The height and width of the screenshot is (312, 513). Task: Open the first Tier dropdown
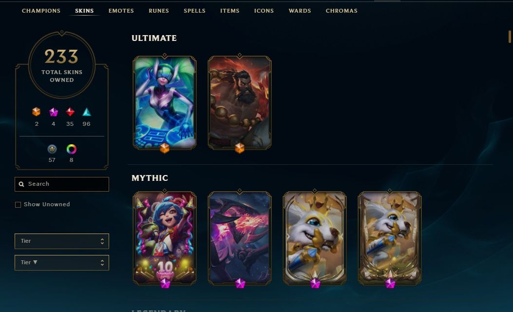pos(62,241)
